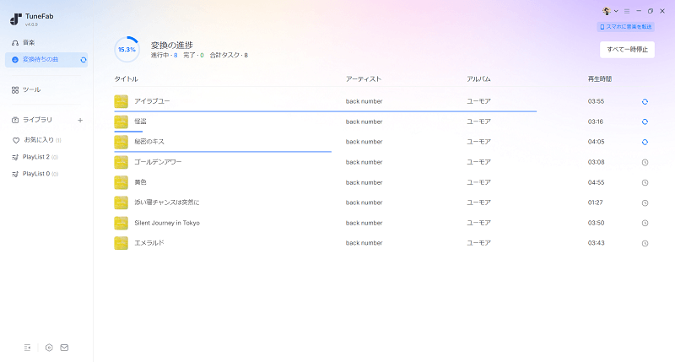Click album thumbnail of ゴールデンアワー
Image resolution: width=675 pixels, height=362 pixels.
pos(121,162)
